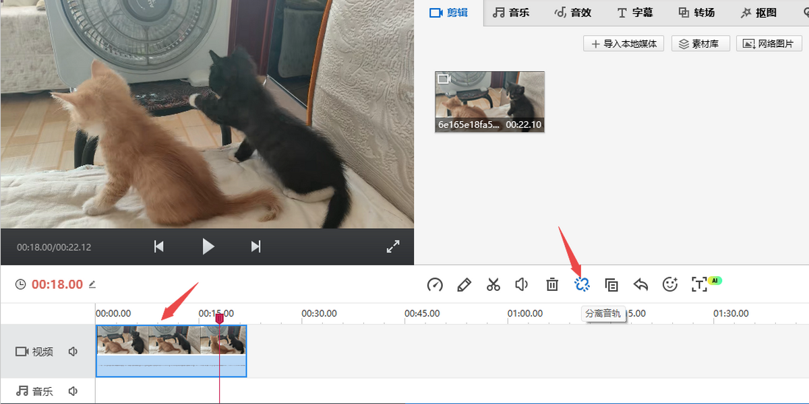809x404 pixels.
Task: Open the 字幕 tab
Action: (634, 12)
